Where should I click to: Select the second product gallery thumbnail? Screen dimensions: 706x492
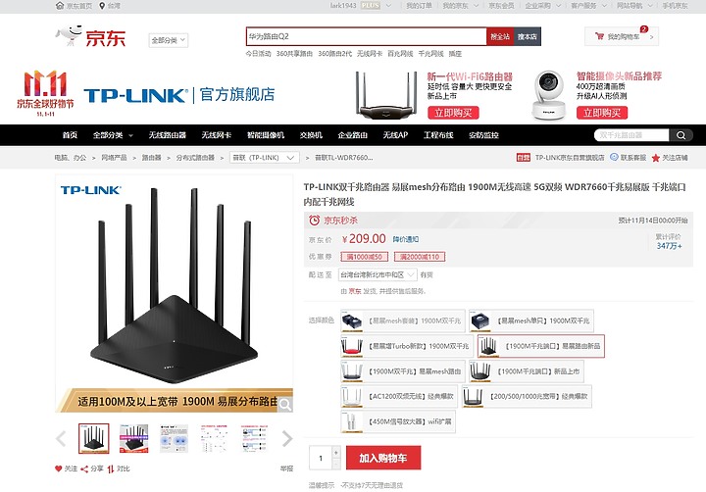pyautogui.click(x=133, y=438)
